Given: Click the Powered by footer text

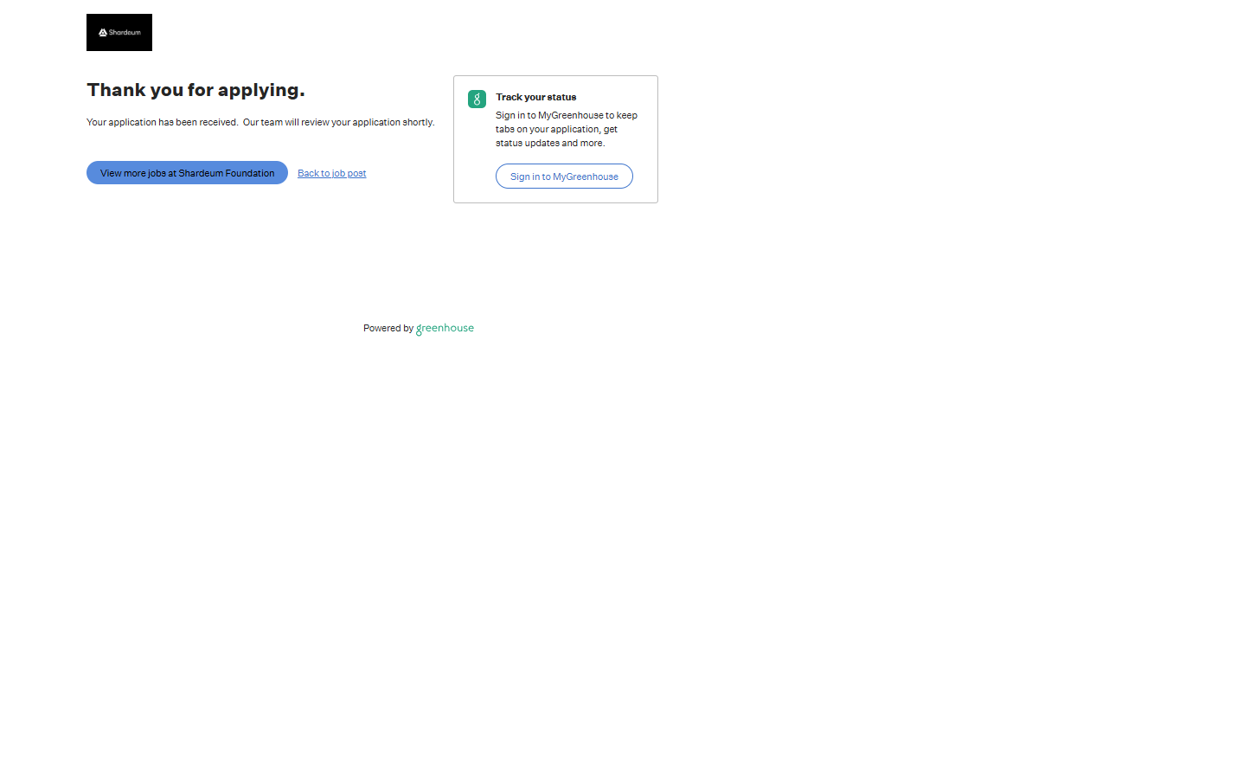Looking at the screenshot, I should pyautogui.click(x=388, y=329).
